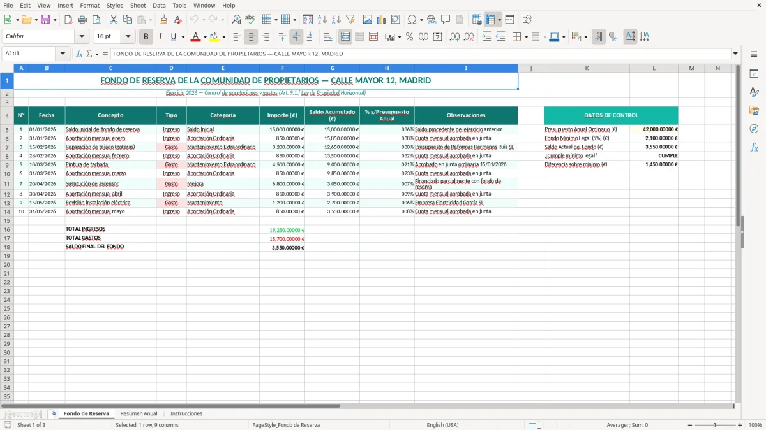Toggle Italic formatting
This screenshot has width=766, height=430.
tap(160, 37)
